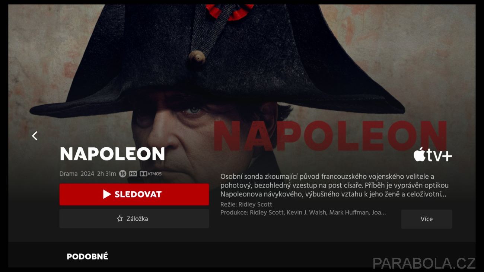484x272 pixels.
Task: Click the 2024 release year
Action: pos(87,174)
